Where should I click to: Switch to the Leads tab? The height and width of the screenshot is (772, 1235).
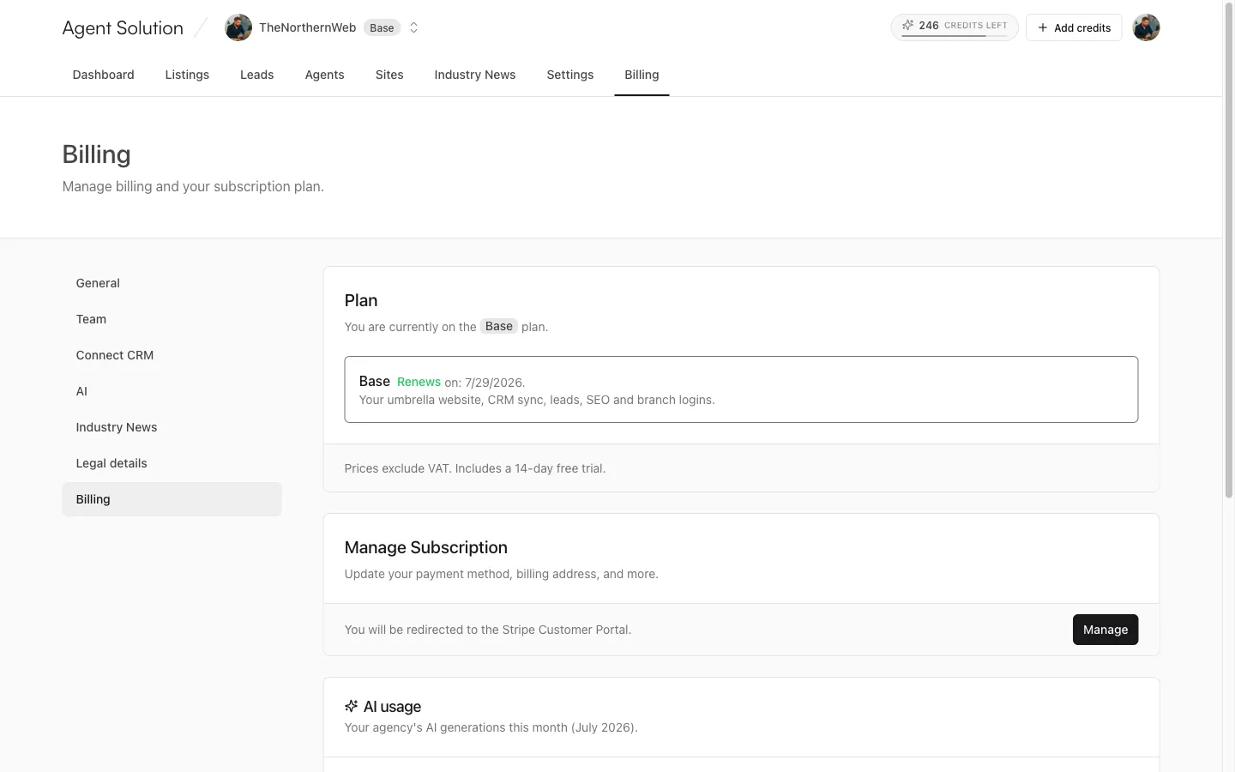tap(256, 75)
